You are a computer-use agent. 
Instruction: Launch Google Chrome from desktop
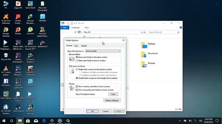[6, 32]
